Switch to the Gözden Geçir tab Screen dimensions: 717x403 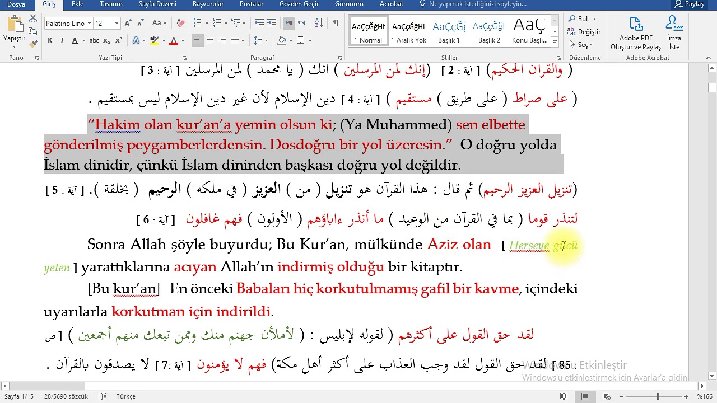click(299, 4)
